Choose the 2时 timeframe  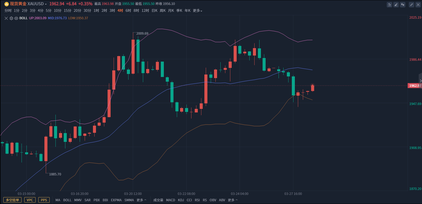(104, 11)
